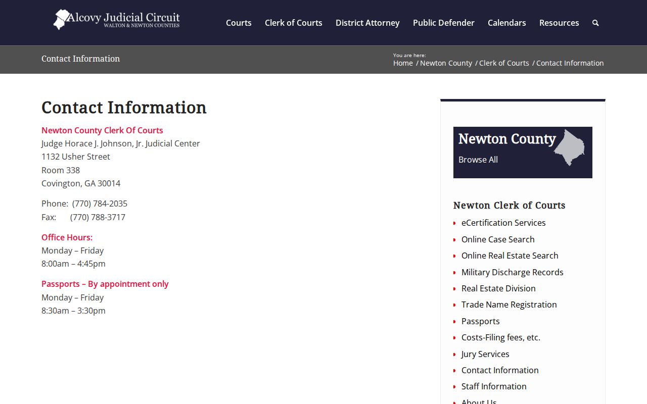Click the Covington, GA 30014 text

pyautogui.click(x=81, y=183)
